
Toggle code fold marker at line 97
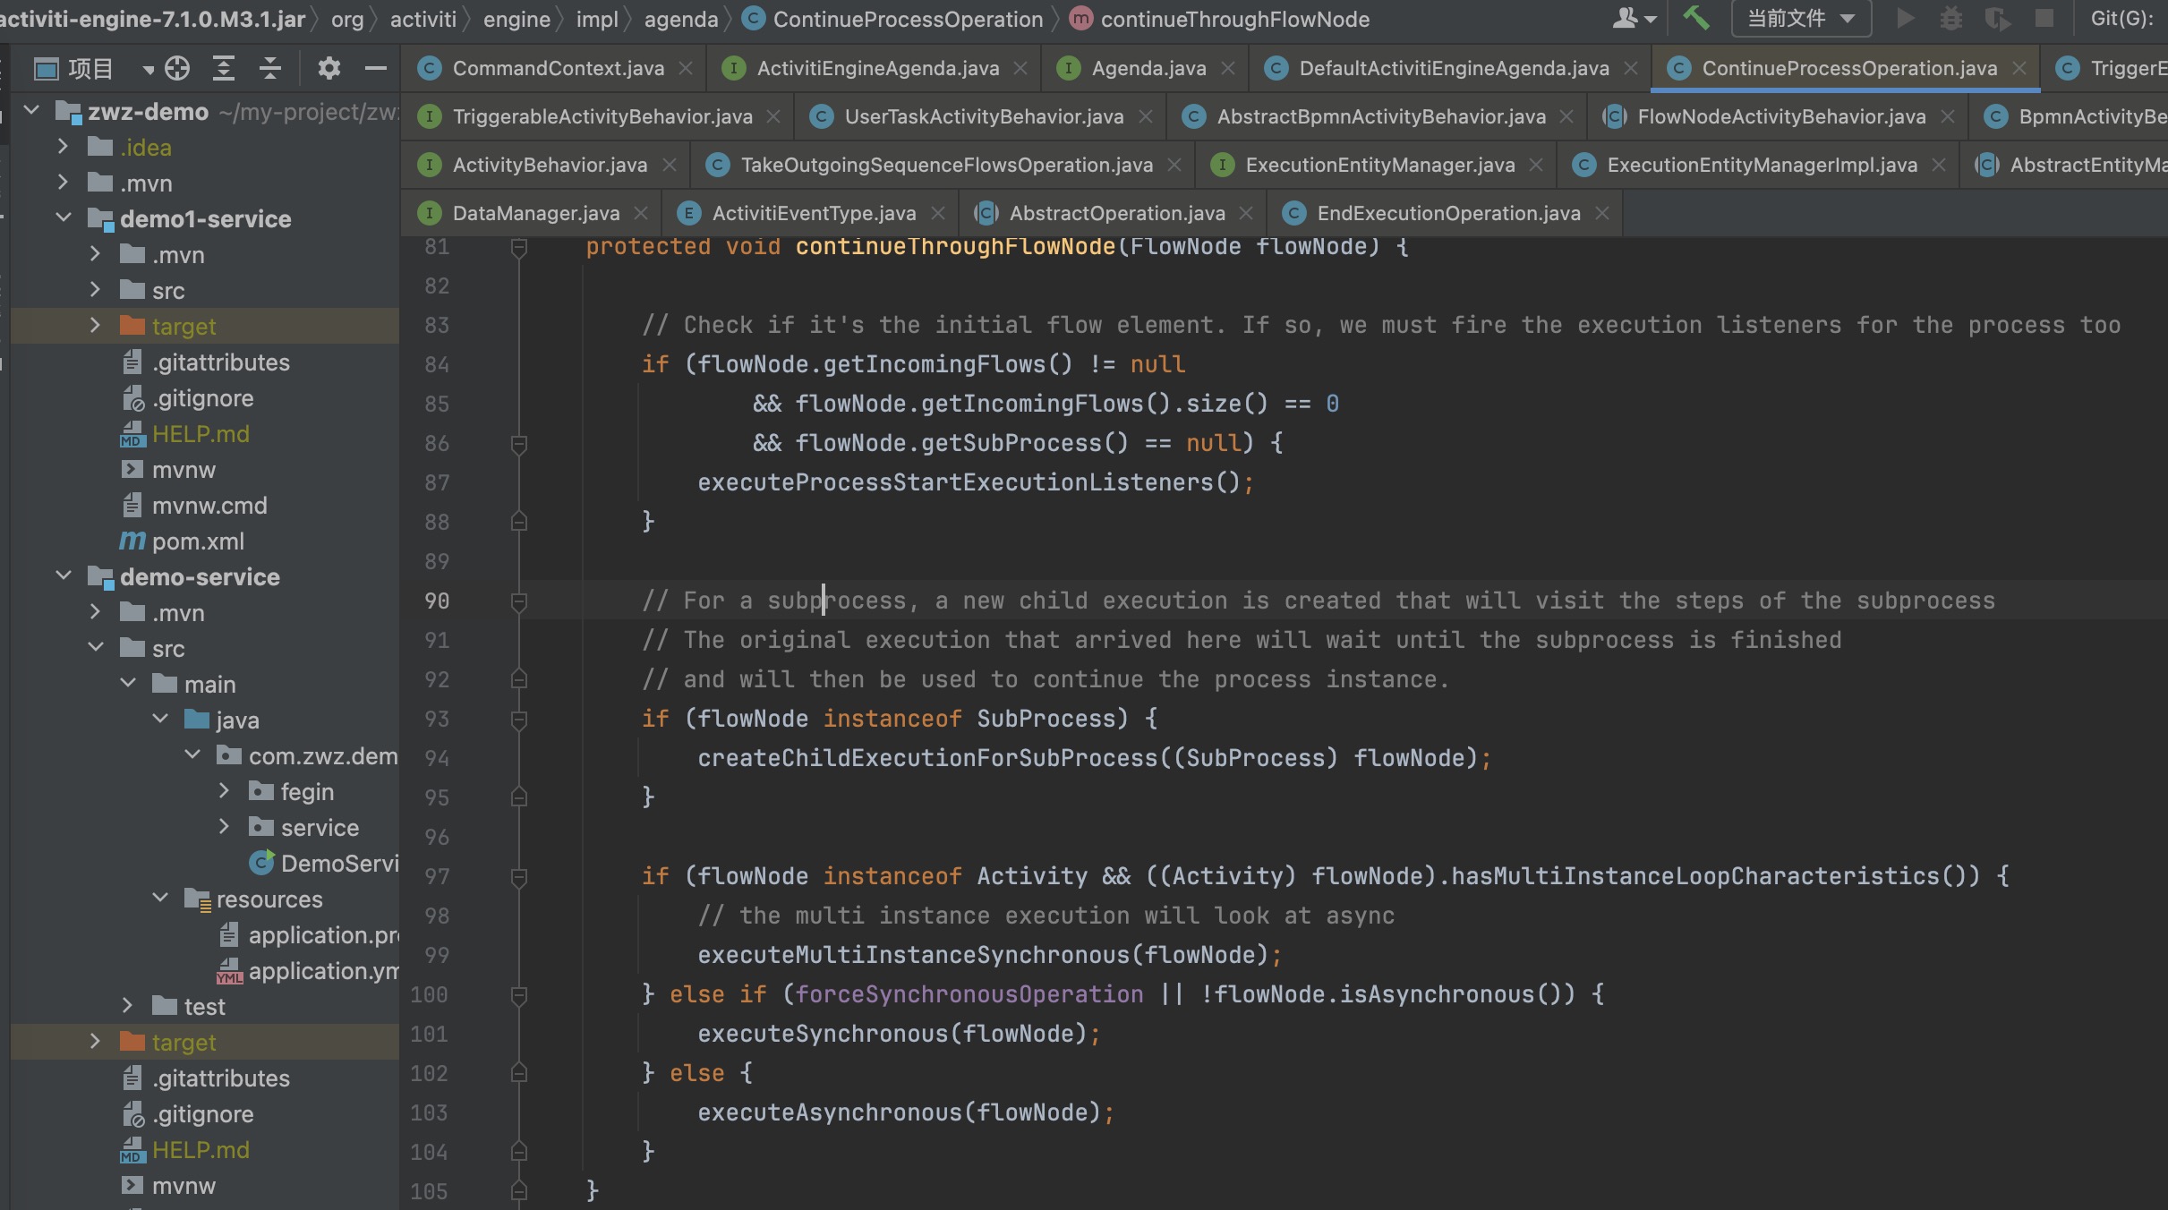[518, 876]
